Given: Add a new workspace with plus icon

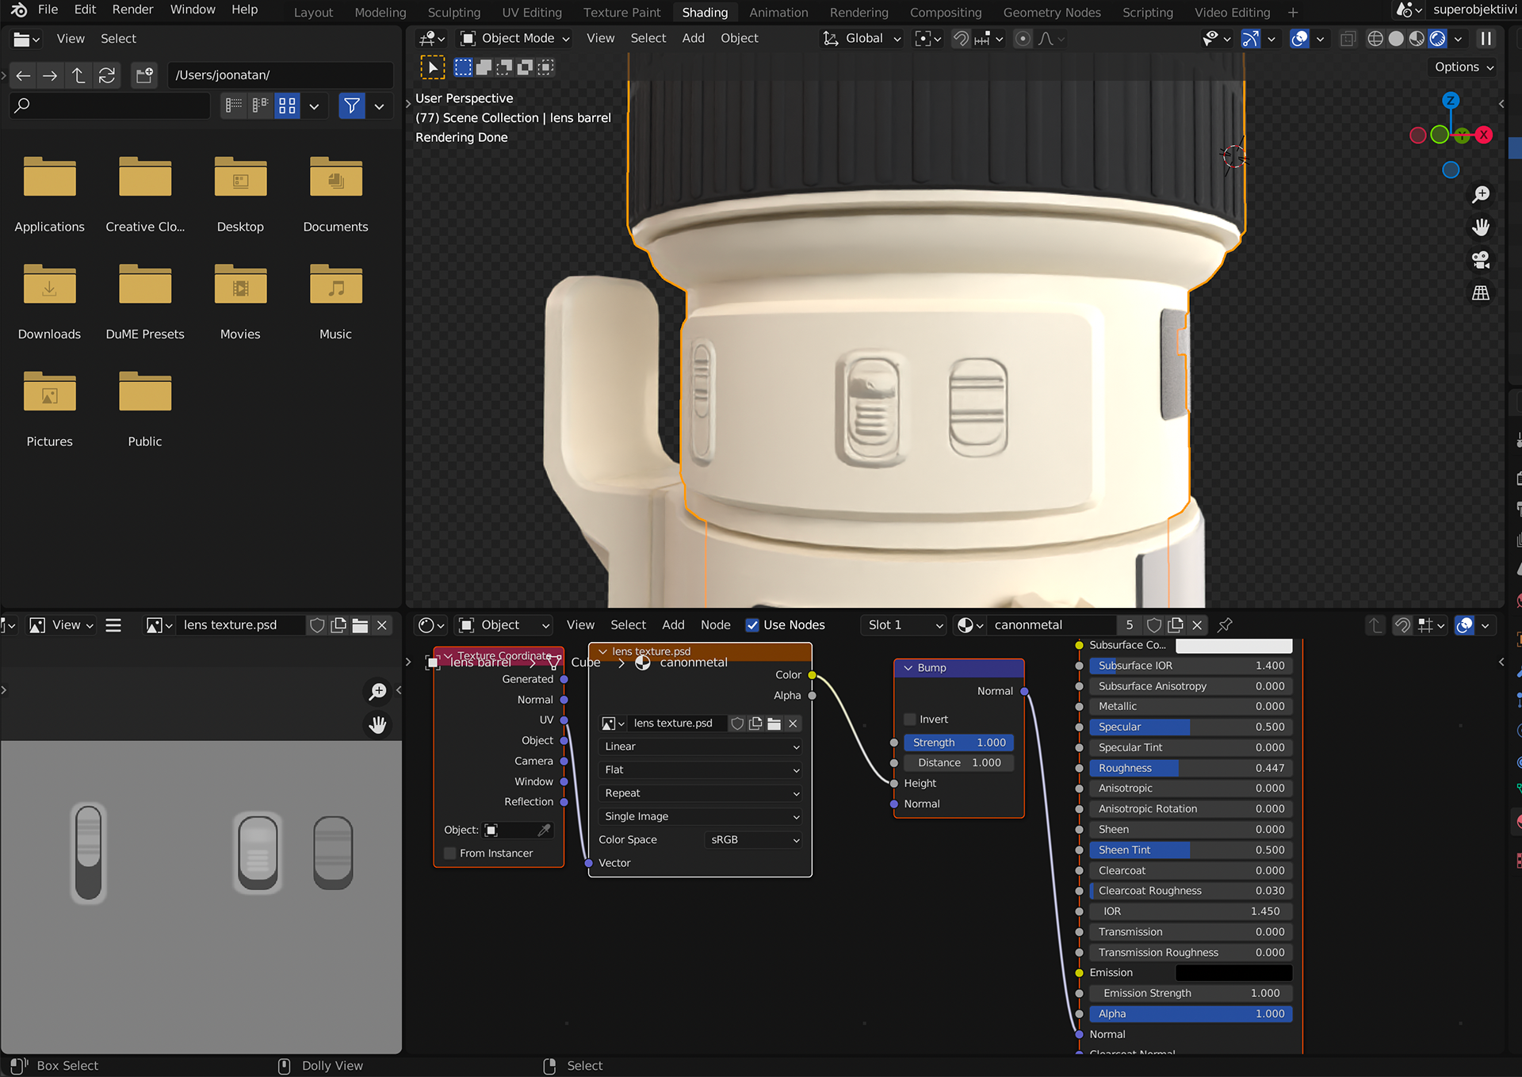Looking at the screenshot, I should (1293, 13).
